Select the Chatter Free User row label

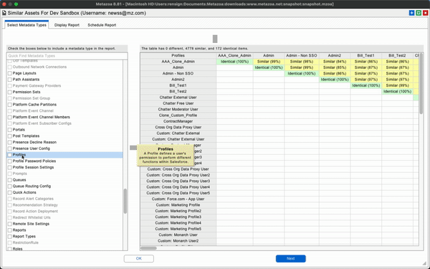(178, 103)
